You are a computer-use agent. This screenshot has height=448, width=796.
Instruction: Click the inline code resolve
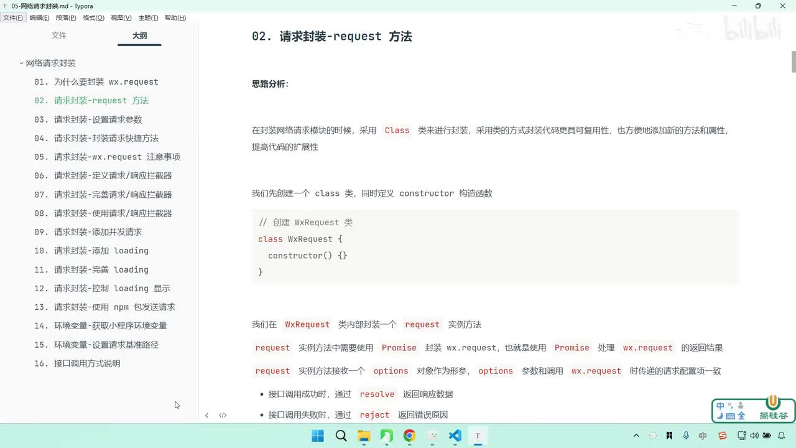(x=377, y=394)
